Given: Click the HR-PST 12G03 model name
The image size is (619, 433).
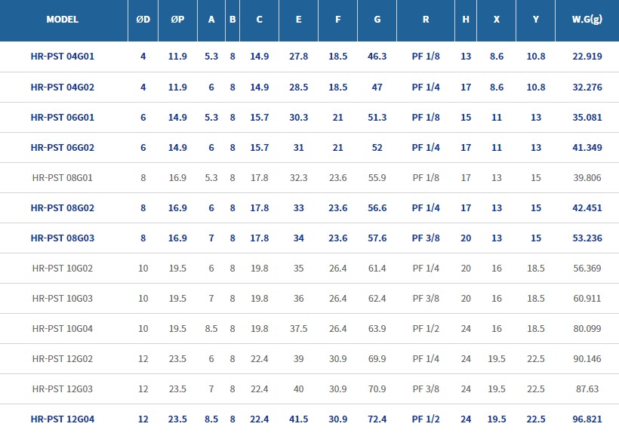Looking at the screenshot, I should click(63, 389).
